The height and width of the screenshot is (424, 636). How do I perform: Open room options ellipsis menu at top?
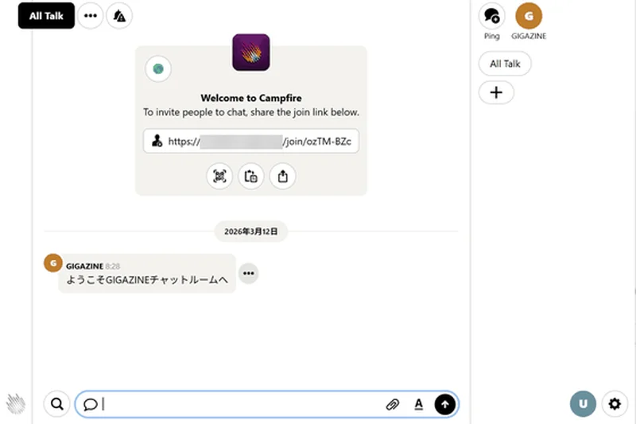point(91,16)
